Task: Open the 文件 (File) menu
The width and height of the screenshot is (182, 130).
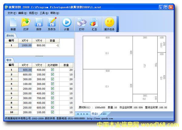Action: [x=12, y=13]
